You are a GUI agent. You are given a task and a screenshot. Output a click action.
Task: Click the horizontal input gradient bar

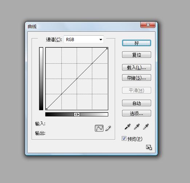click(x=77, y=114)
